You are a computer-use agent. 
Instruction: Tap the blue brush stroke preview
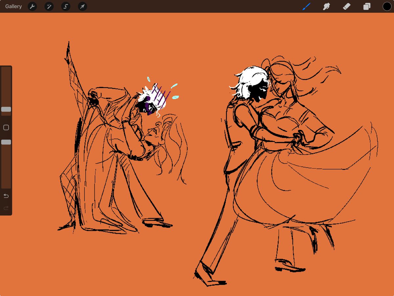(x=306, y=6)
